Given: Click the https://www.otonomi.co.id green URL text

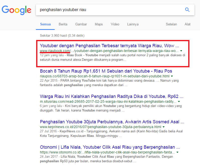Looking at the screenshot, I should tap(107, 152).
